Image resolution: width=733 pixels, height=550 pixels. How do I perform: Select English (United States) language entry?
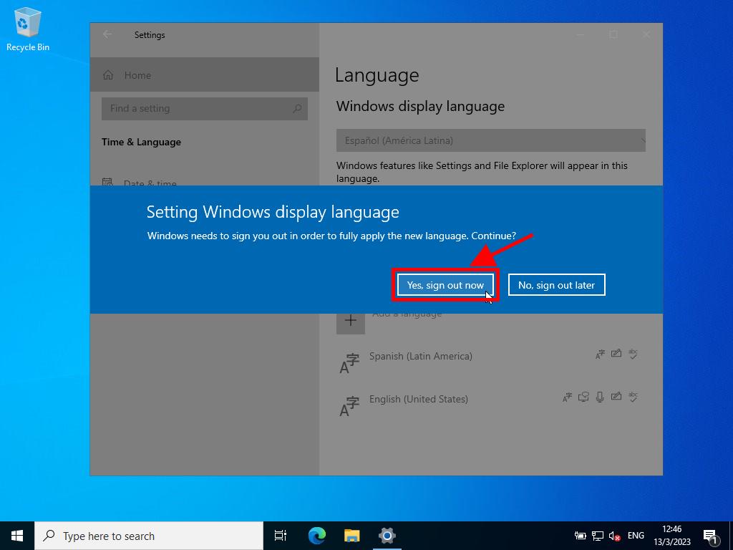(x=418, y=400)
